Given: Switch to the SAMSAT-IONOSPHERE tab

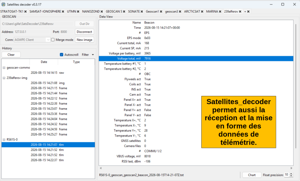Looking at the screenshot, I should click(x=45, y=11).
